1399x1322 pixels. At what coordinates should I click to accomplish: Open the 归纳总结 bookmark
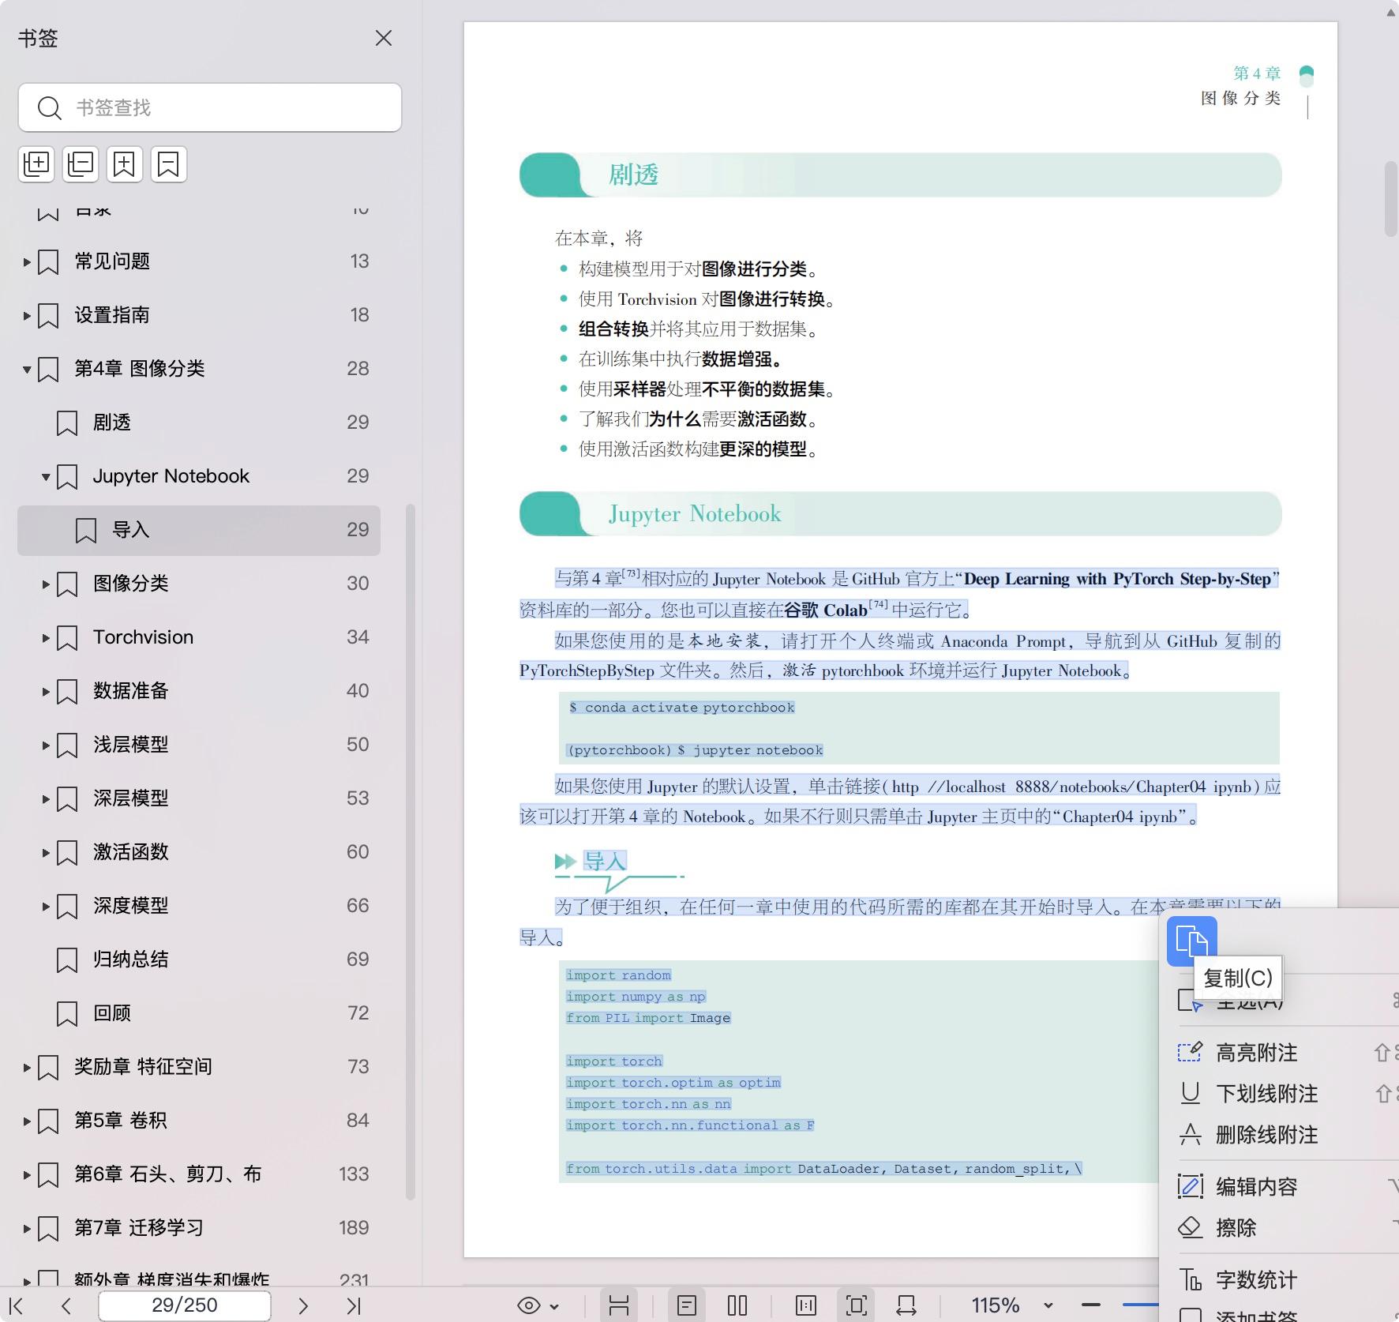(x=131, y=960)
